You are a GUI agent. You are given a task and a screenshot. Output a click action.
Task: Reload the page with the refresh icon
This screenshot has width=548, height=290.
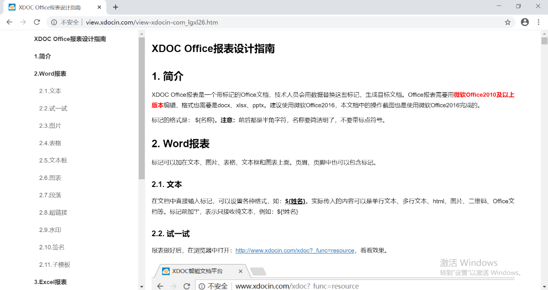pos(37,22)
